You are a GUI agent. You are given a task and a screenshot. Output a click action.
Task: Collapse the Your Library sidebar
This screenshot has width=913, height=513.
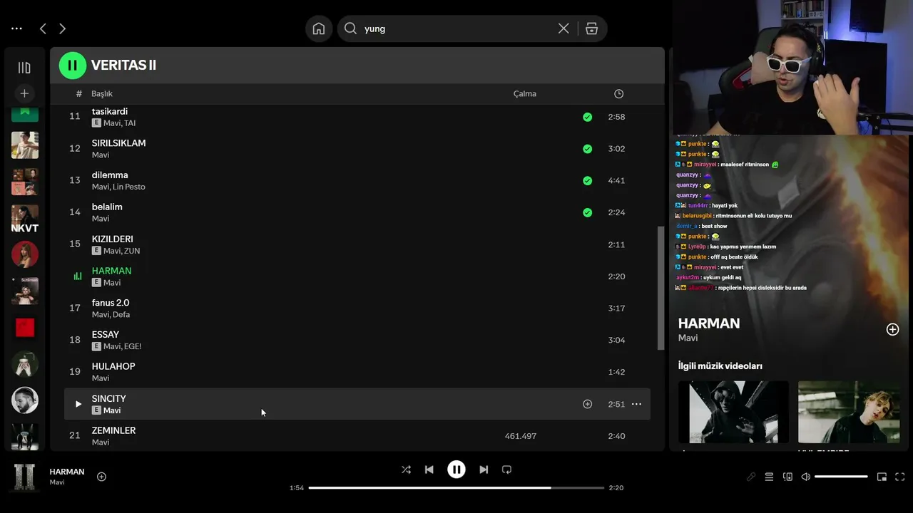click(24, 68)
